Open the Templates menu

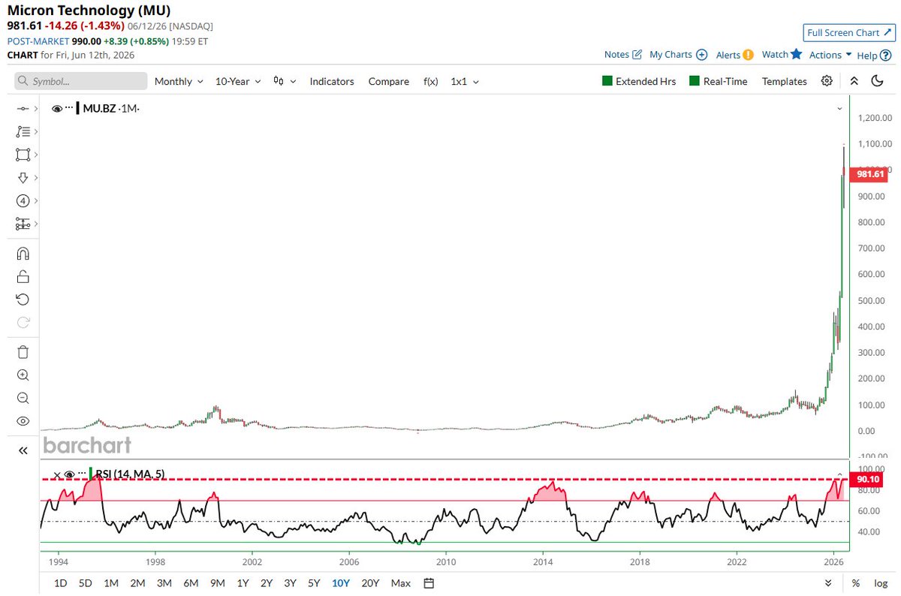tap(785, 81)
